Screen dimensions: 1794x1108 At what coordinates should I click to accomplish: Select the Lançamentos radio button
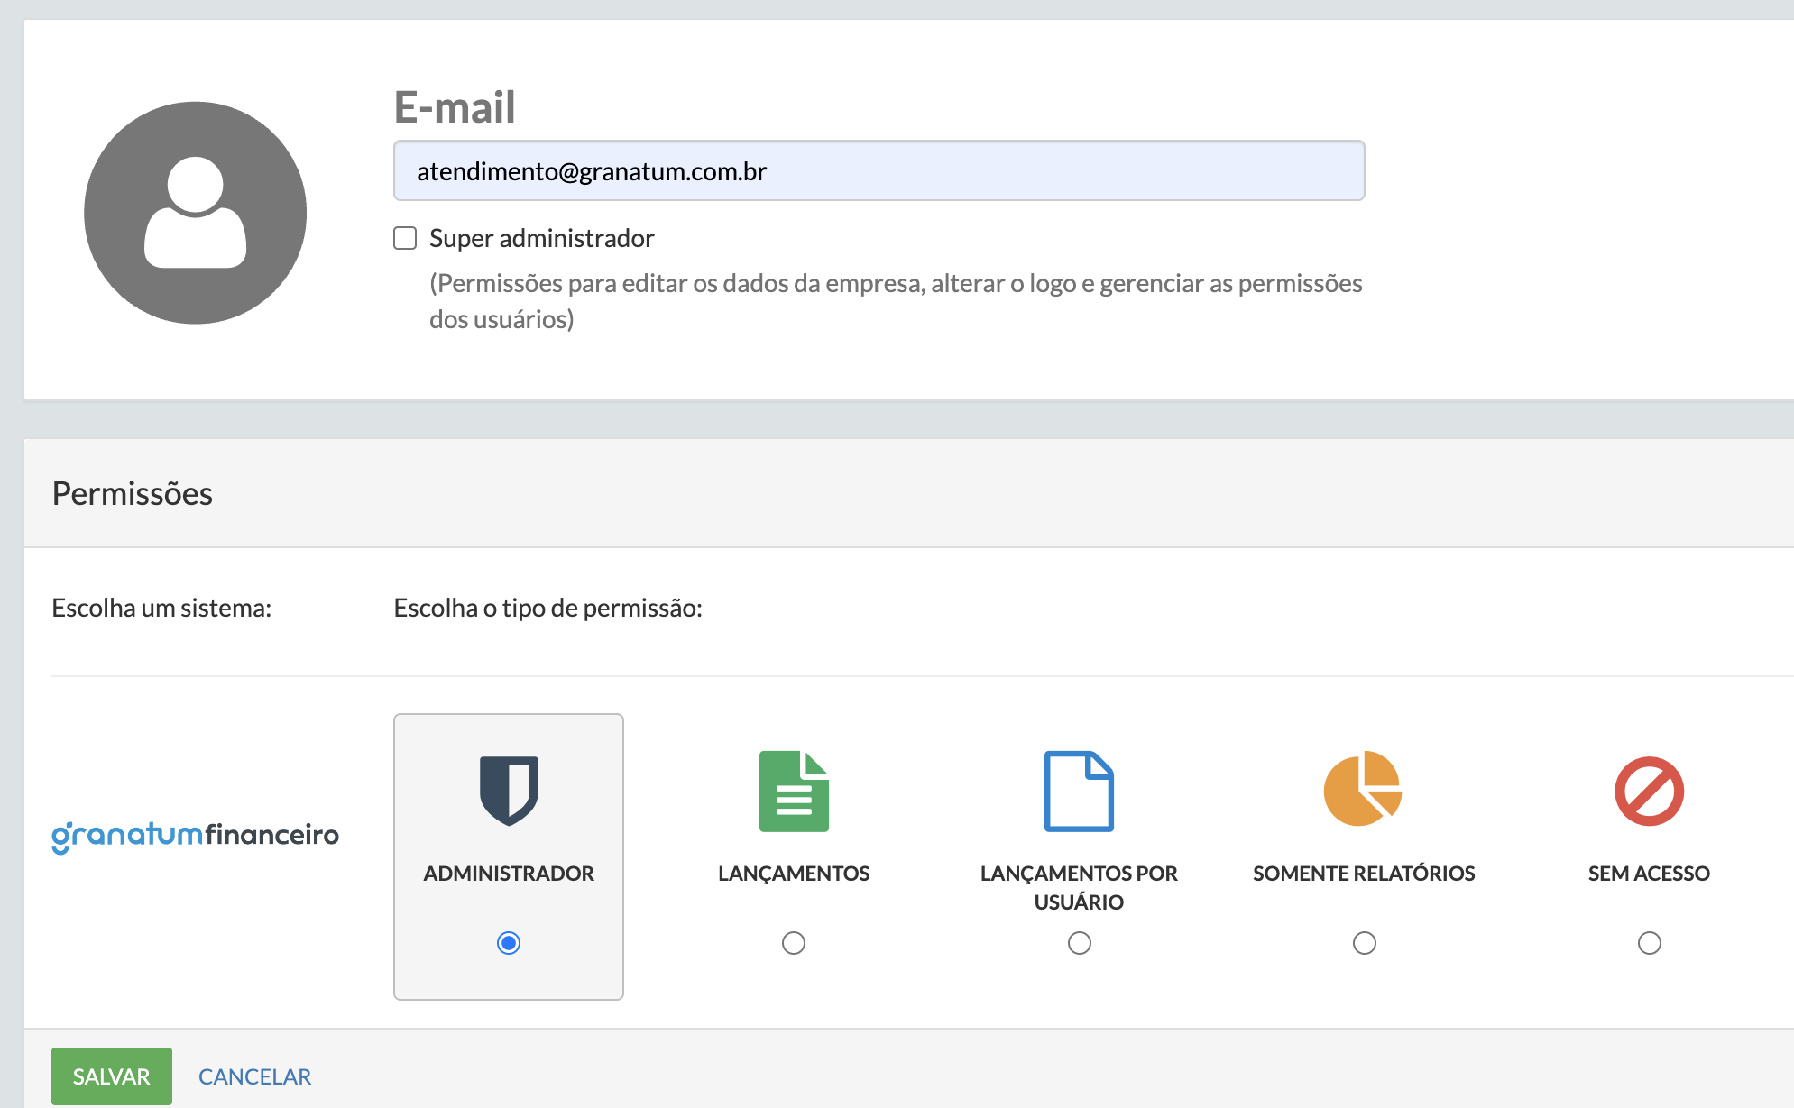(x=794, y=943)
